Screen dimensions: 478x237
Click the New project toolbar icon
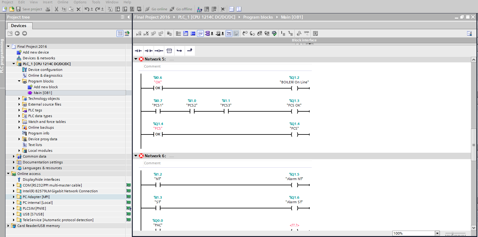[5, 9]
